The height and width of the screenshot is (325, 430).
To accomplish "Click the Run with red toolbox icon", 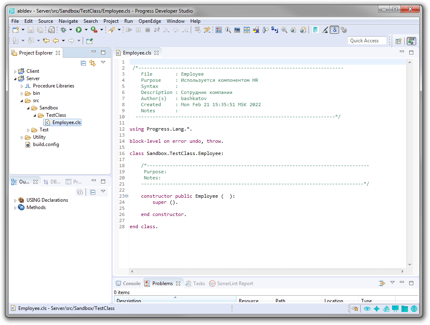I will [94, 30].
